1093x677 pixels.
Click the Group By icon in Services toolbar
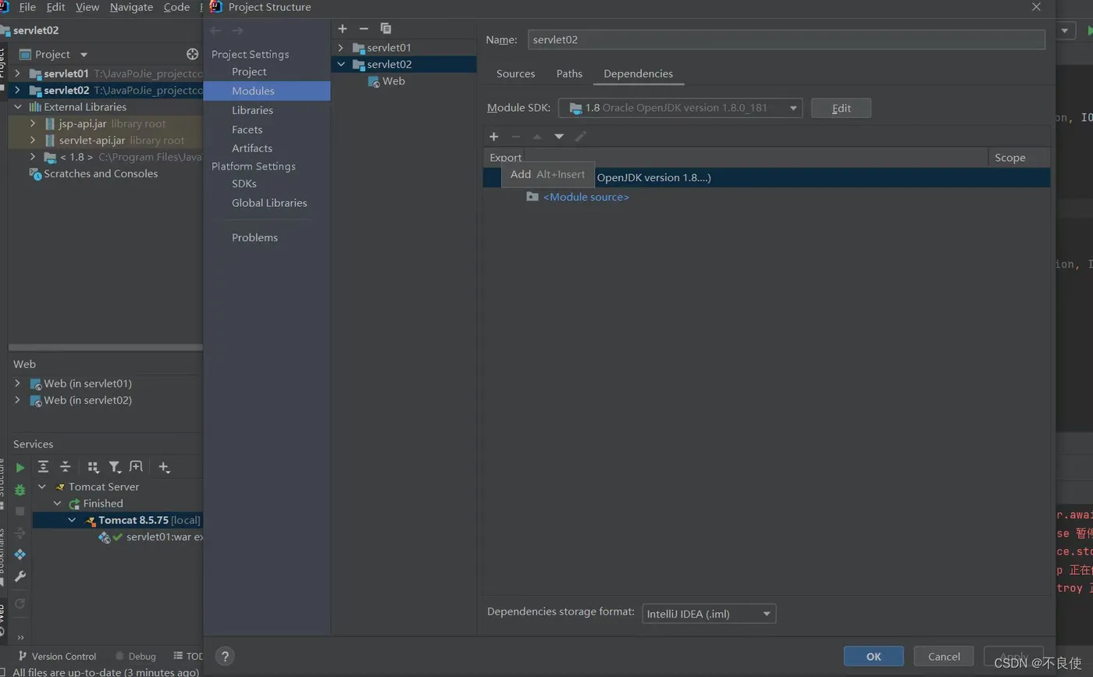pos(93,467)
